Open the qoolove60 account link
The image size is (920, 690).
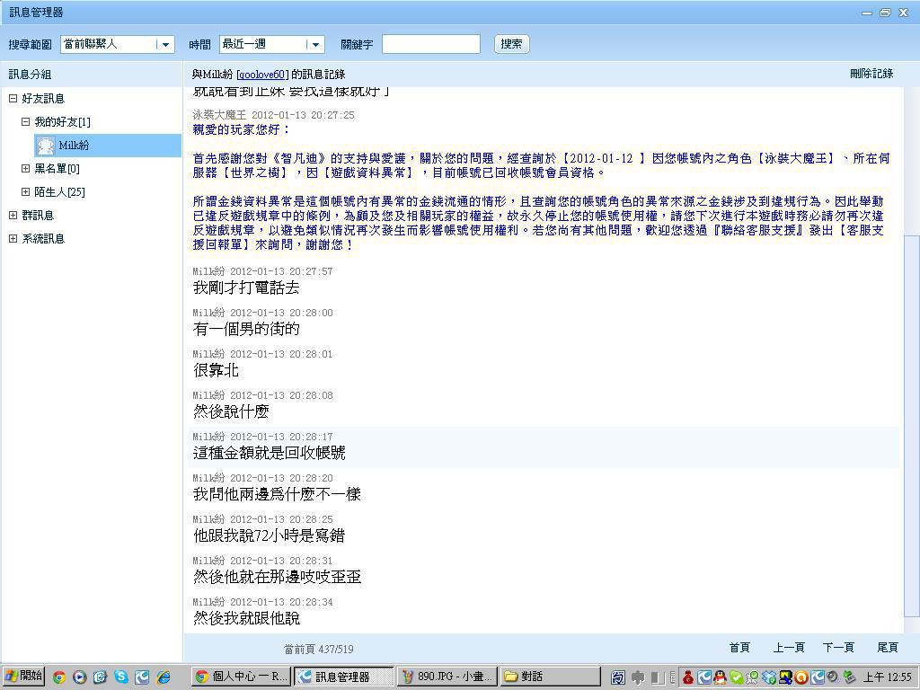262,75
